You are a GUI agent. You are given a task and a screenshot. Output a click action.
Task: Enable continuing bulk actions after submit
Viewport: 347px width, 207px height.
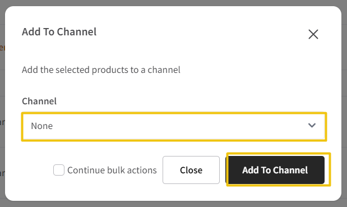59,170
